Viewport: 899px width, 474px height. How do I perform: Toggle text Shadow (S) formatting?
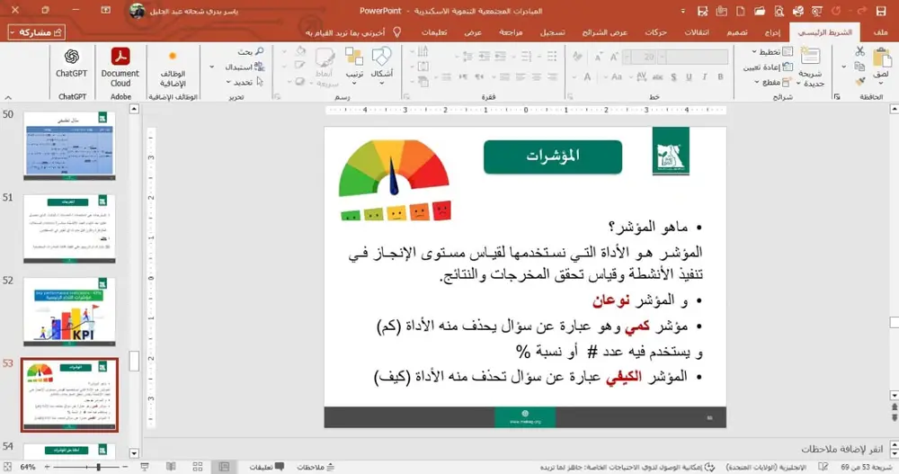tap(673, 76)
